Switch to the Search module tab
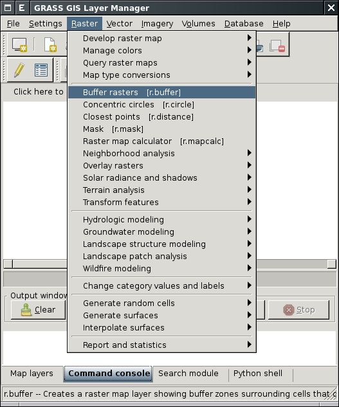The image size is (339, 407). point(188,374)
